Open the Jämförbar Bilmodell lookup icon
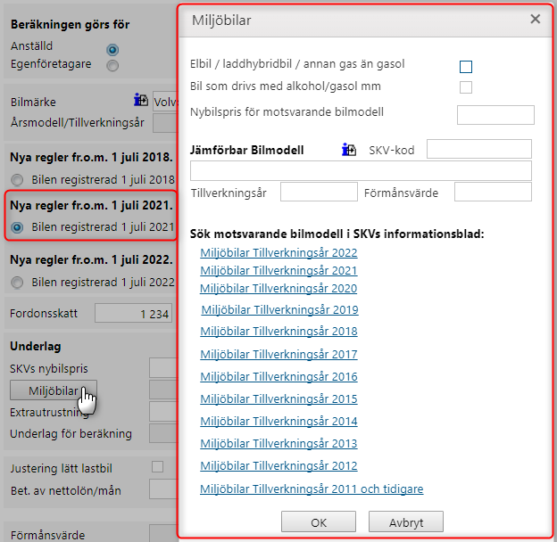This screenshot has height=542, width=557. (349, 150)
